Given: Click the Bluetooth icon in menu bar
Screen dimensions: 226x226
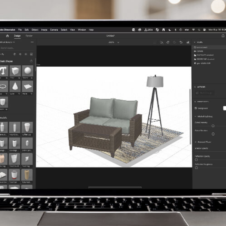Looking at the screenshot, I should click(x=175, y=30).
